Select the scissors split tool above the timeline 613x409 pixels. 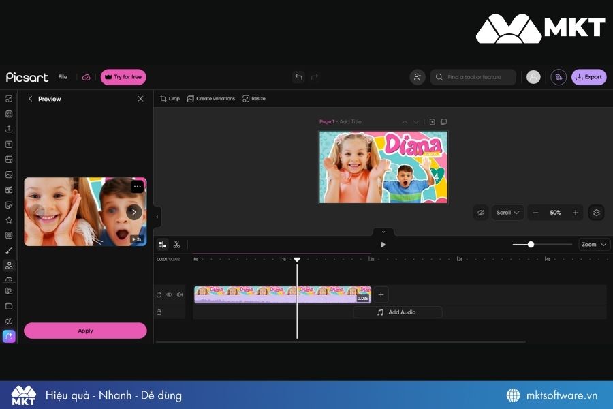(177, 244)
